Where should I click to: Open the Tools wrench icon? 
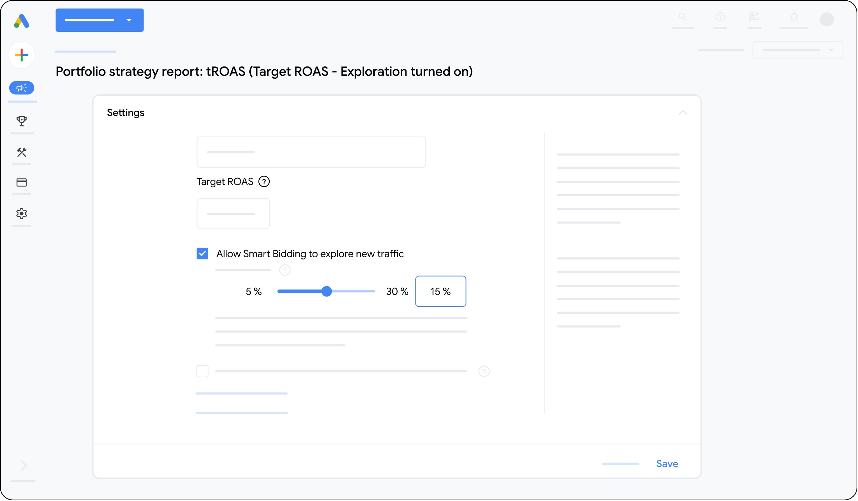22,152
